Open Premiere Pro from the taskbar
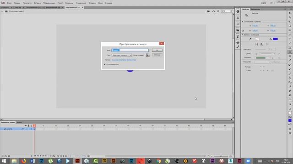The image size is (293, 164). coord(212,161)
